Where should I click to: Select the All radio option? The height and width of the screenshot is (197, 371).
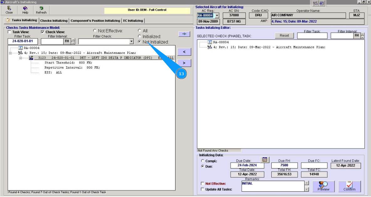(139, 30)
